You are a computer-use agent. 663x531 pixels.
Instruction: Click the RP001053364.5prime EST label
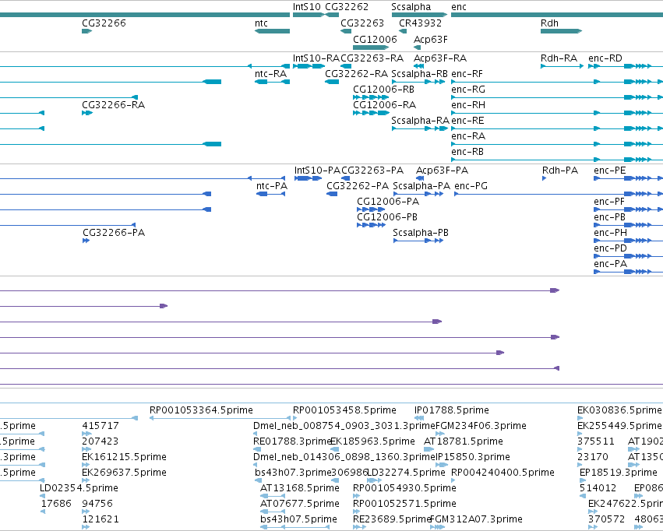click(201, 410)
